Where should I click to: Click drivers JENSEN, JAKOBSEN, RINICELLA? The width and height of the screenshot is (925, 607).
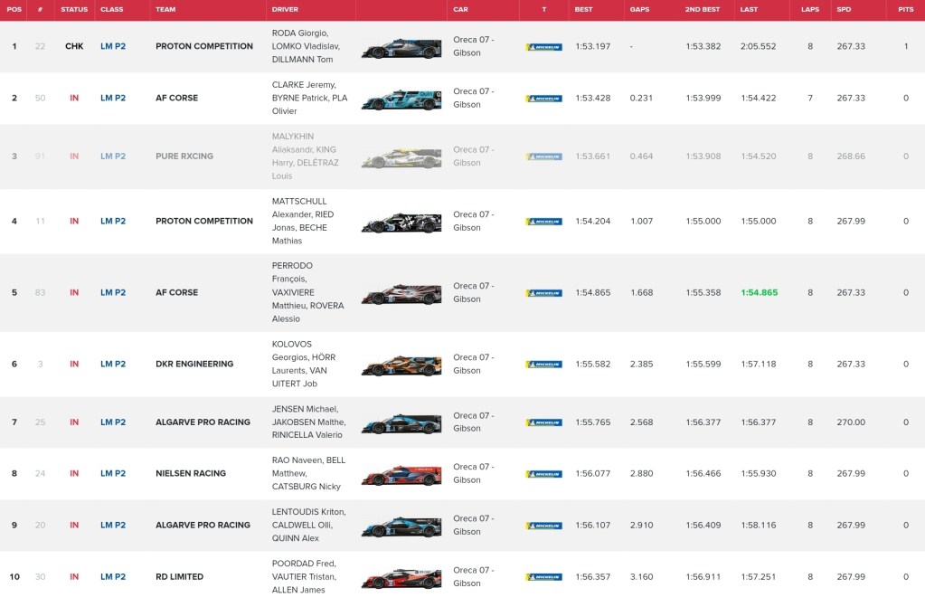coord(308,422)
